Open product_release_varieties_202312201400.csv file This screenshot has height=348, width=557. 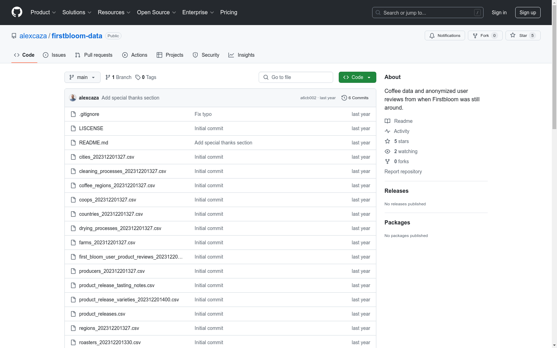pos(129,300)
